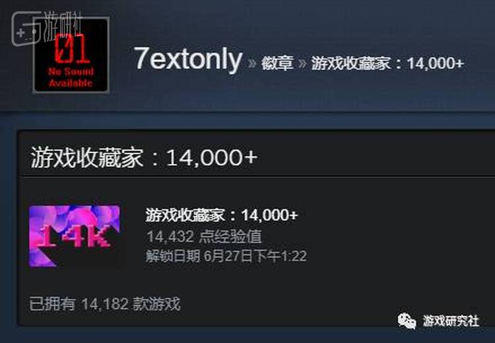
Task: Click the WeChat logo icon
Action: coord(407,321)
